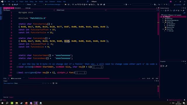Viewport: 187px width, 105px height.
Task: Expand the References node in Solution Explorer
Action: tap(163, 19)
